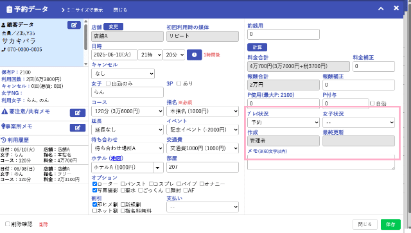Expand the コース 120分 dropdown
Image resolution: width=411 pixels, height=233 pixels.
(x=127, y=111)
